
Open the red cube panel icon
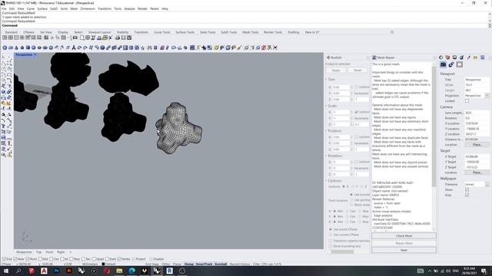(447, 58)
